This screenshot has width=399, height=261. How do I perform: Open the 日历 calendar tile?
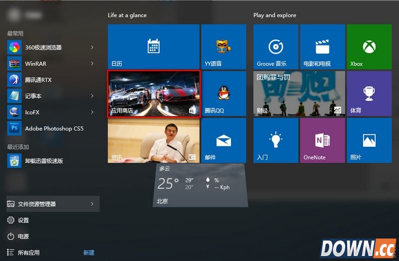[153, 47]
